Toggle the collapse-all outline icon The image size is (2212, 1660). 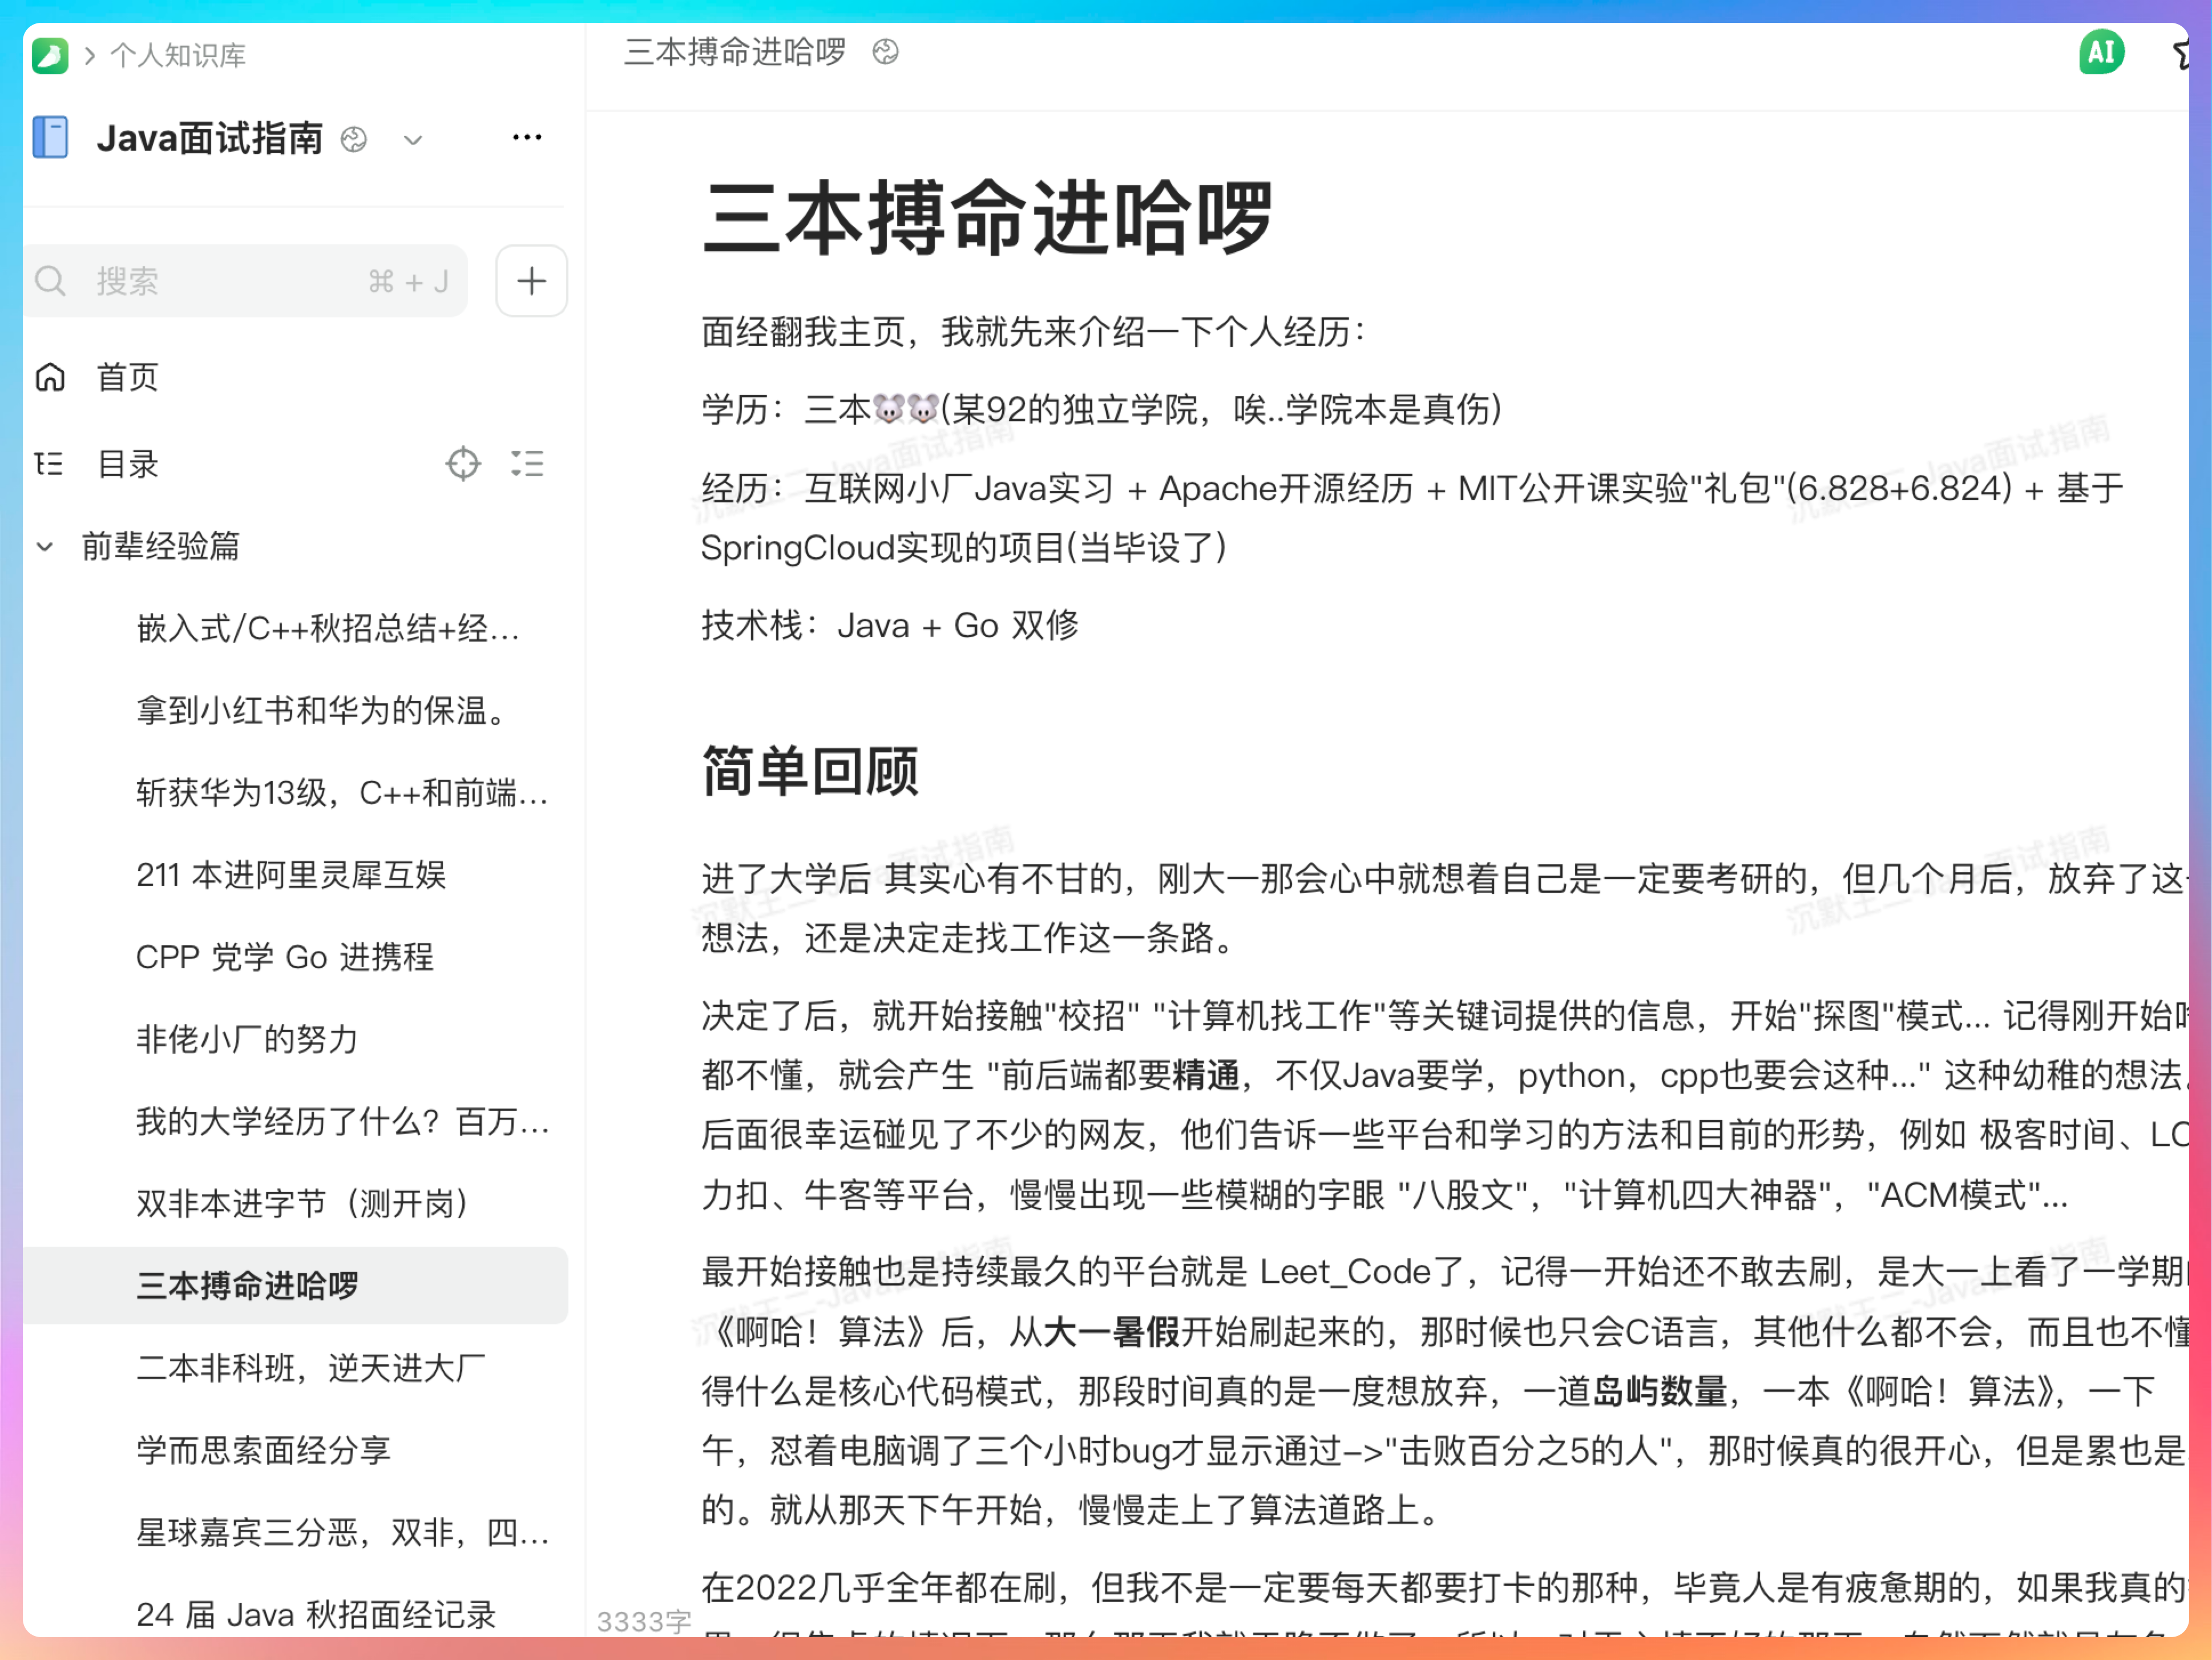coord(527,464)
